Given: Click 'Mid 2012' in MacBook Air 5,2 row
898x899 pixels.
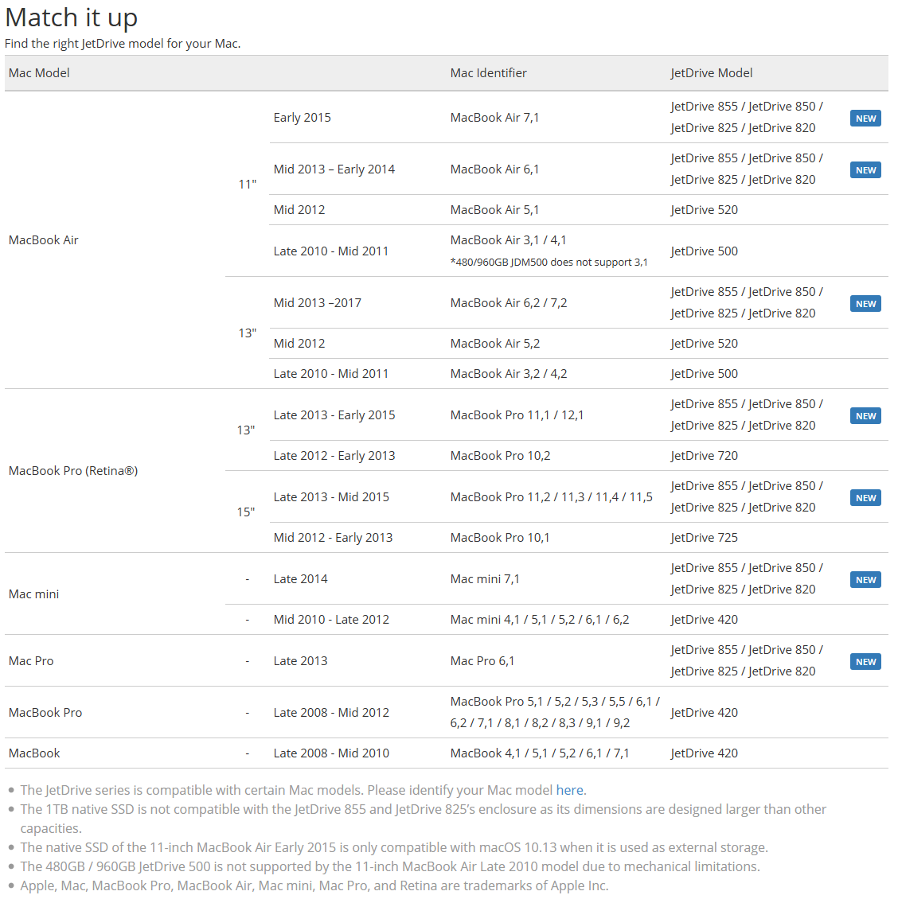Looking at the screenshot, I should (299, 344).
